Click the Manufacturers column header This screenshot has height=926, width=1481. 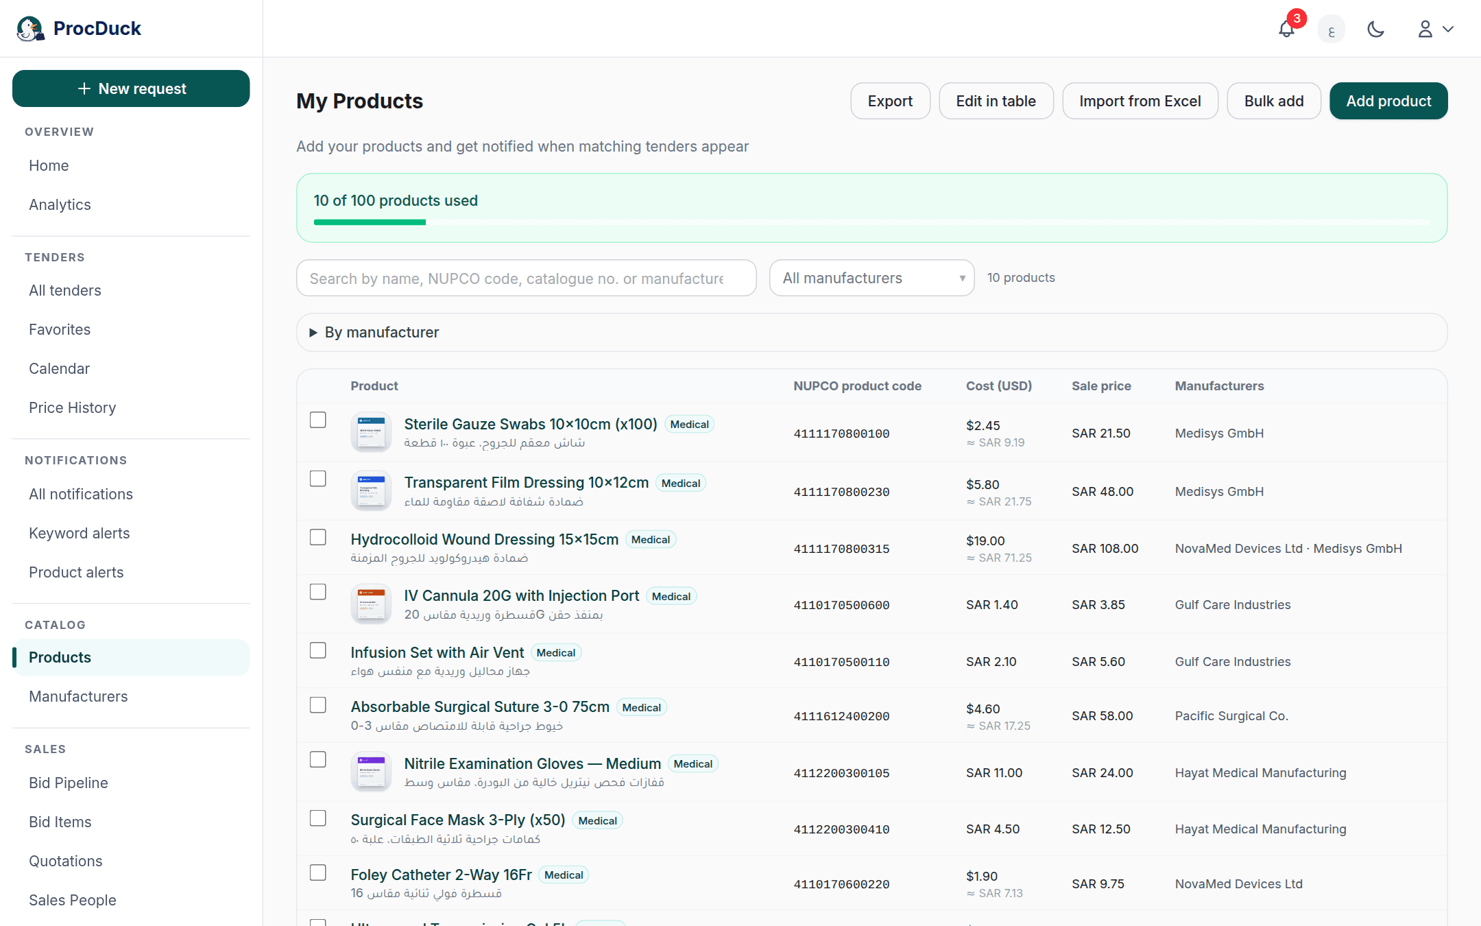[x=1219, y=385]
